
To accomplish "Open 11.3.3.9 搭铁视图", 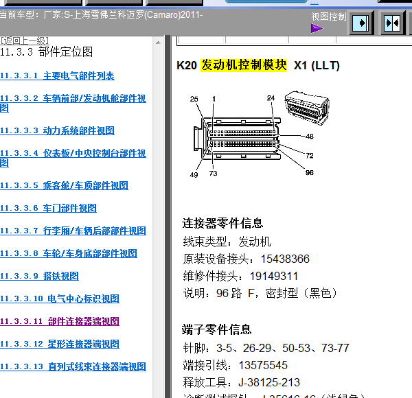I will click(39, 276).
